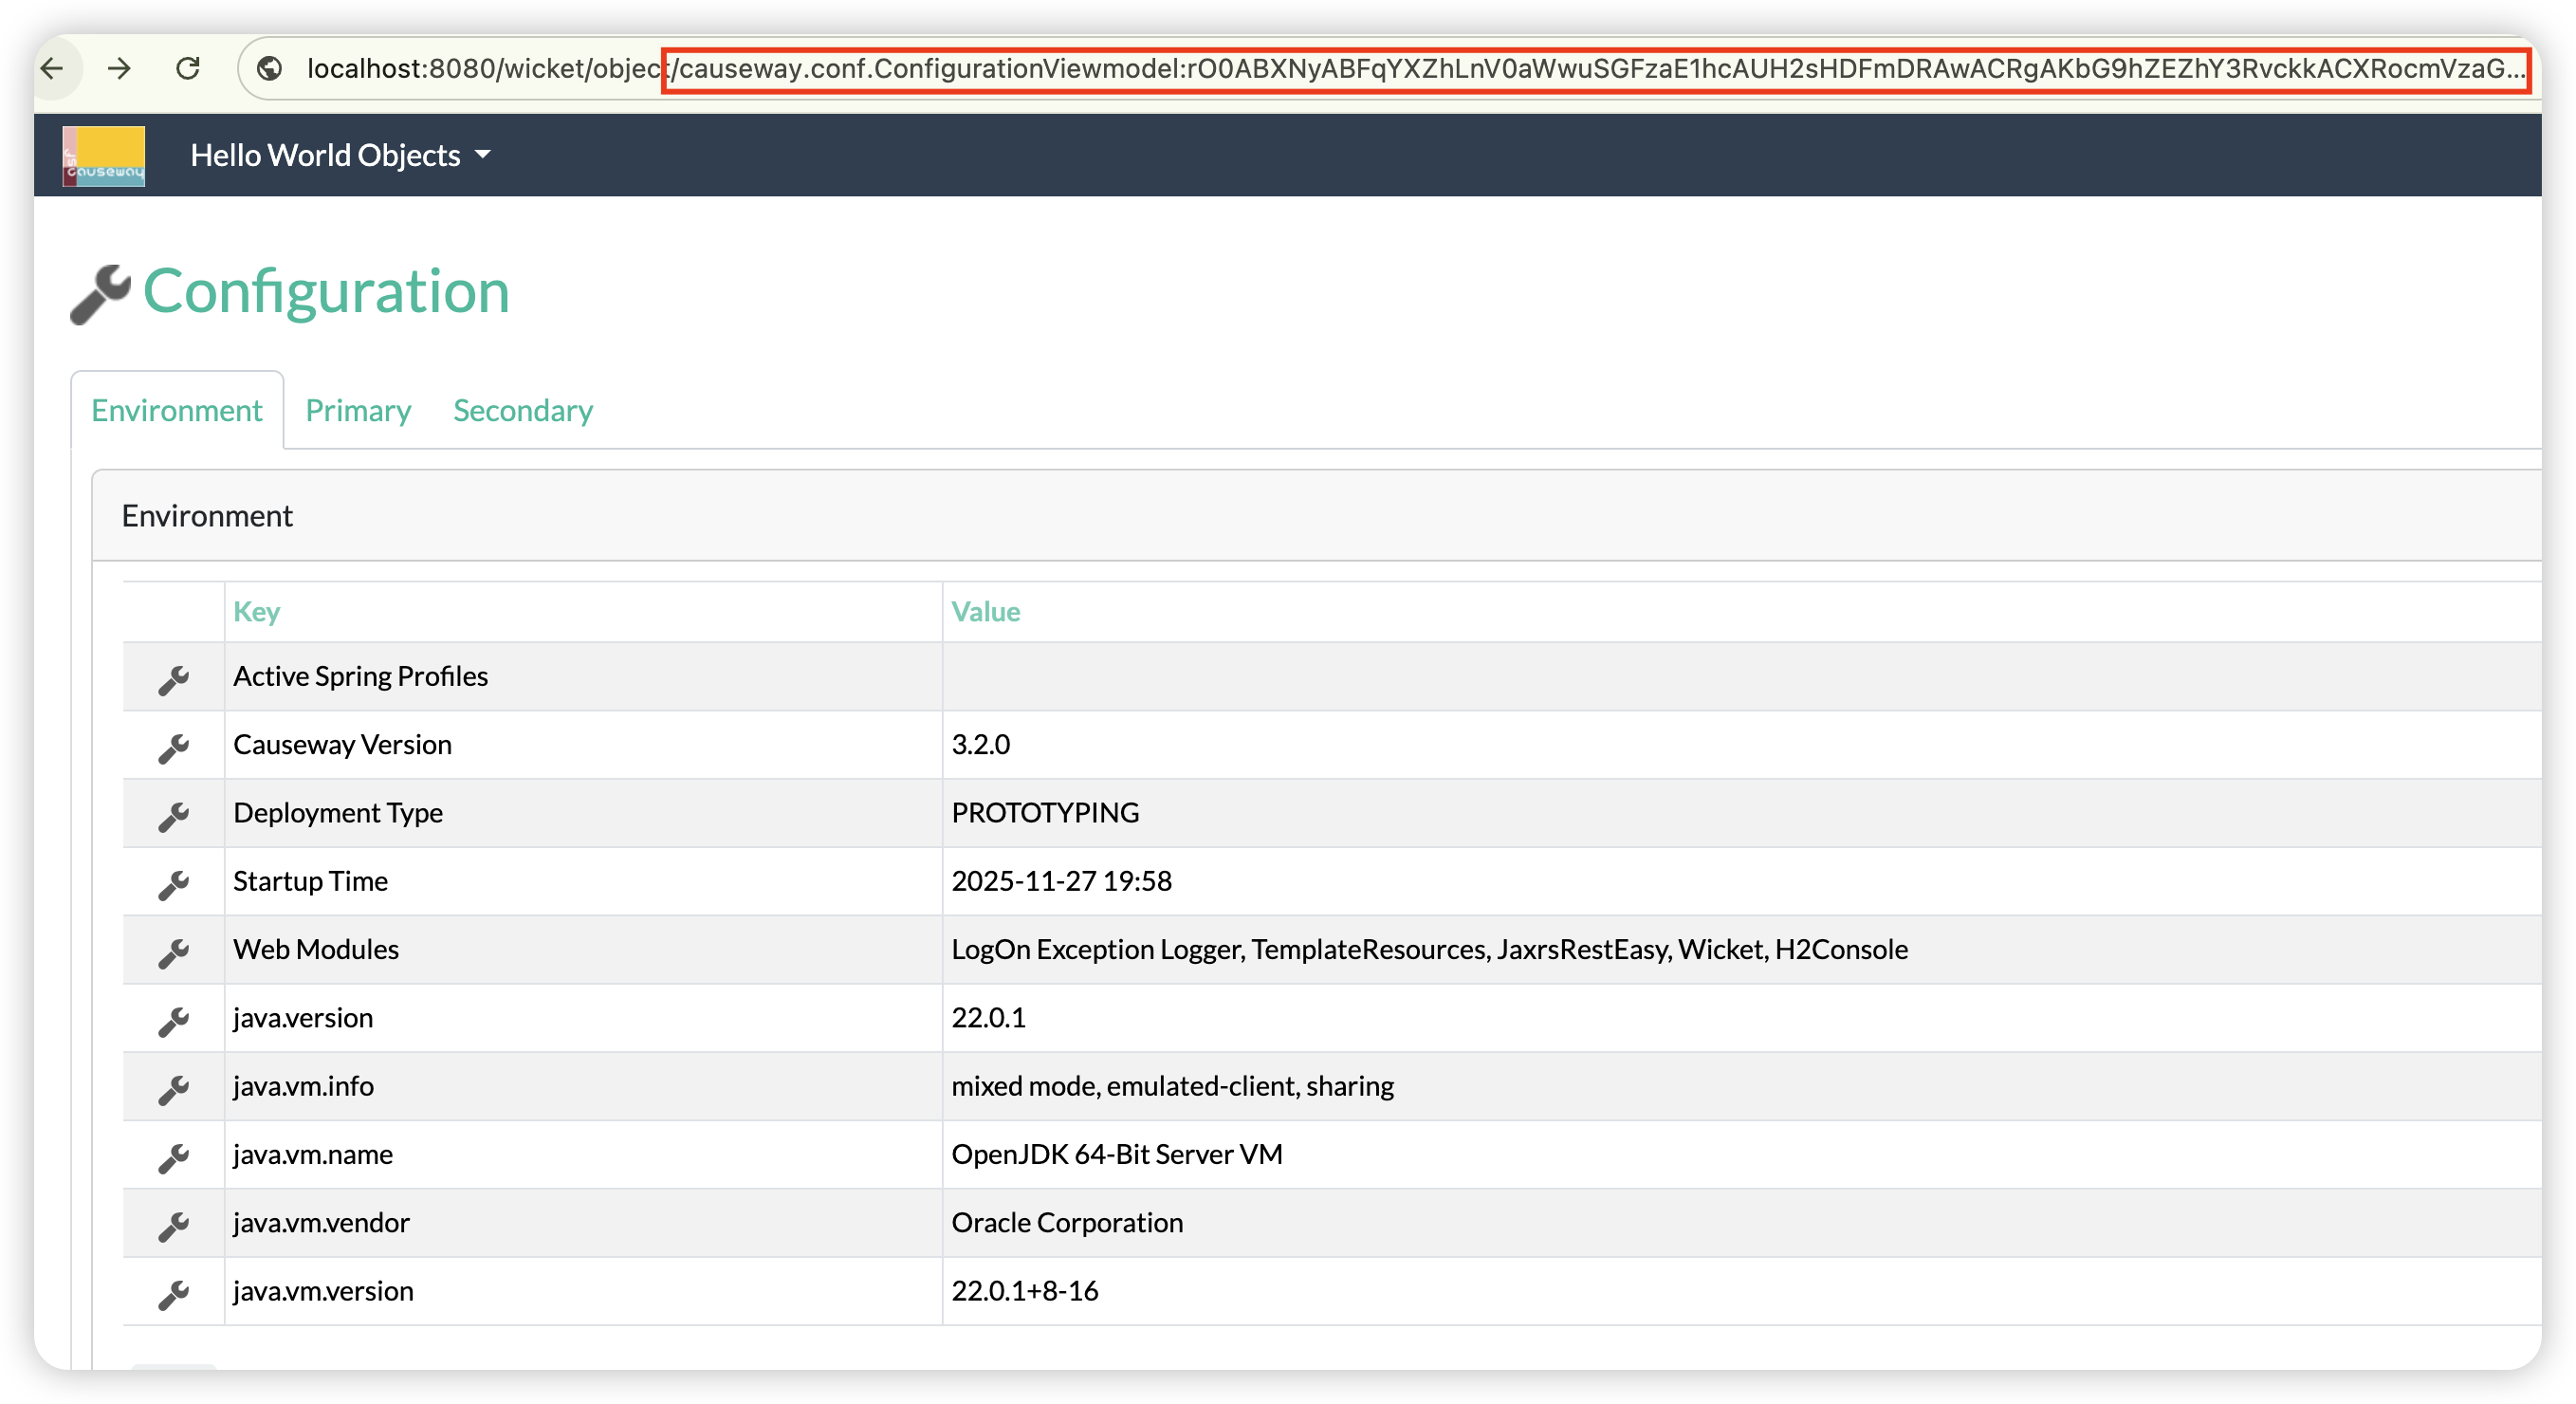
Task: Reload the page with the browser refresh button
Action: pyautogui.click(x=188, y=68)
